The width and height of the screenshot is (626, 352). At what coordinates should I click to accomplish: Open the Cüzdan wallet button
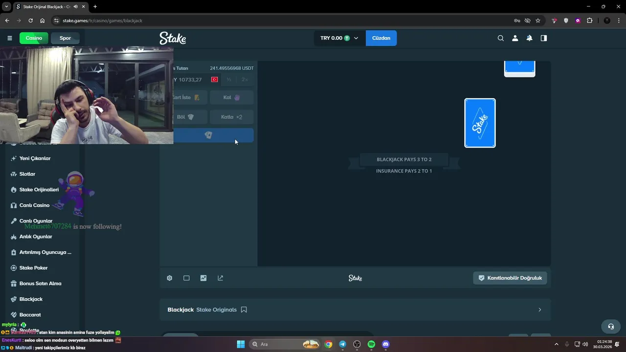pyautogui.click(x=381, y=38)
